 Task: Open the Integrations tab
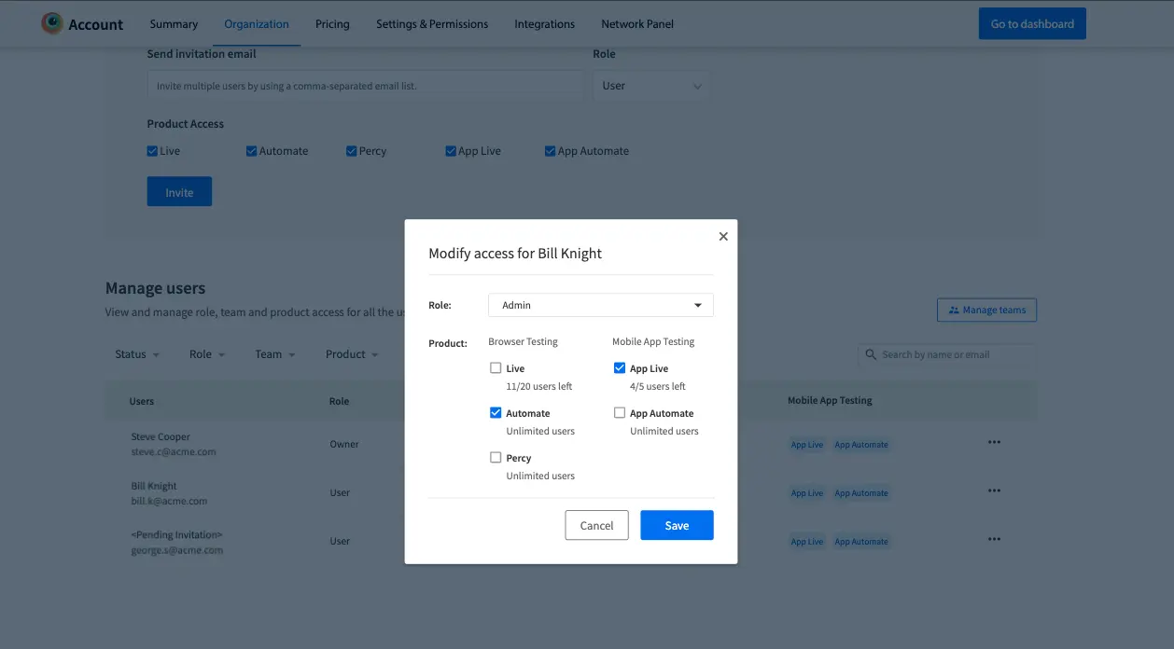tap(544, 24)
